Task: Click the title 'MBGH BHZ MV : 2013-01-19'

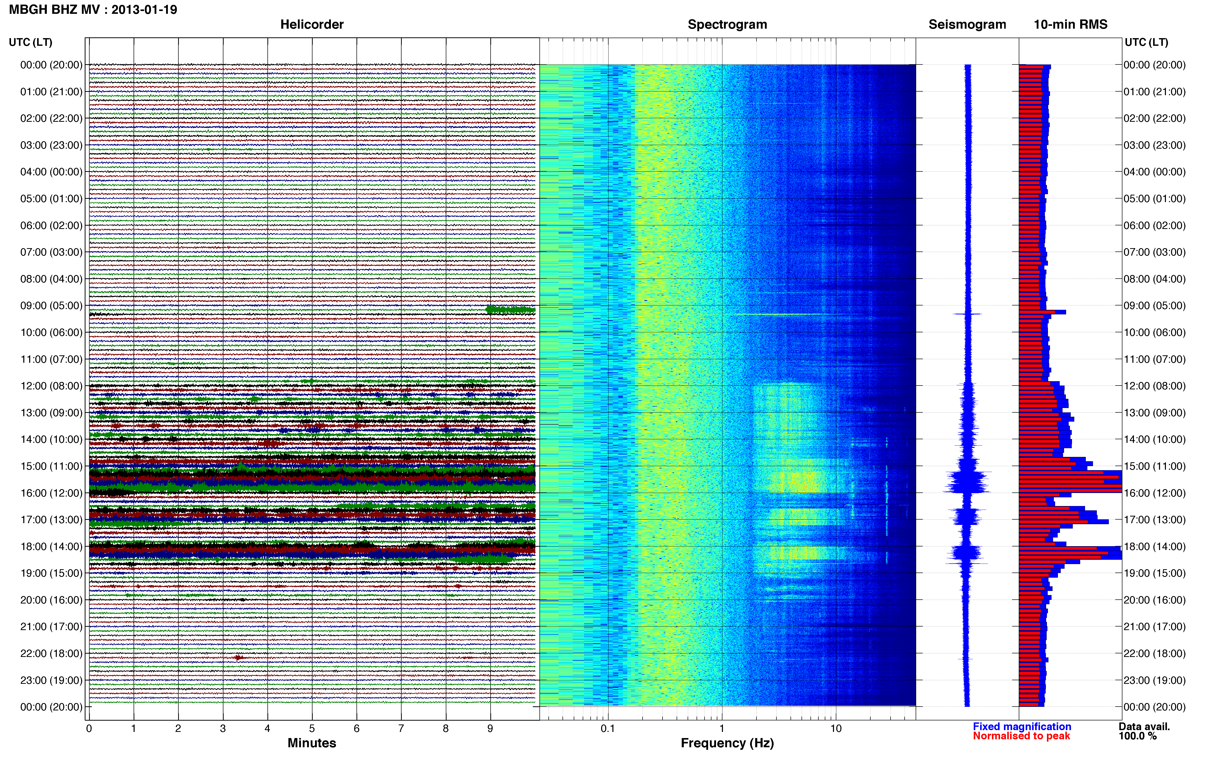Action: pyautogui.click(x=93, y=9)
